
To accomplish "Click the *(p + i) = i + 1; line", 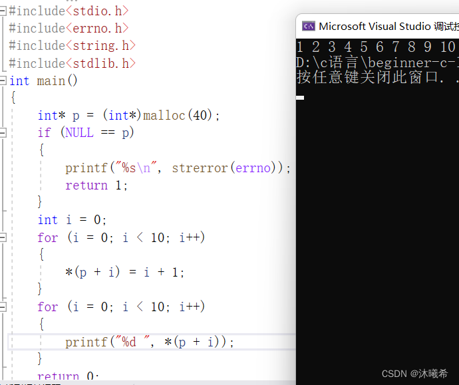I will pos(124,273).
